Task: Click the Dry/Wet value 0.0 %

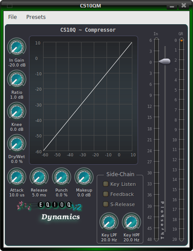Action: coord(17,162)
